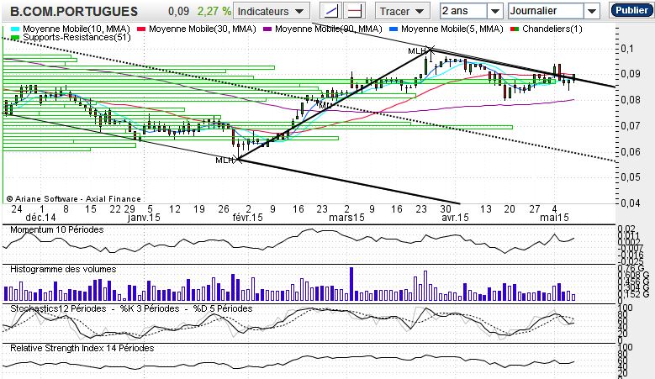Expand the Journalier interval combo box

554,11
